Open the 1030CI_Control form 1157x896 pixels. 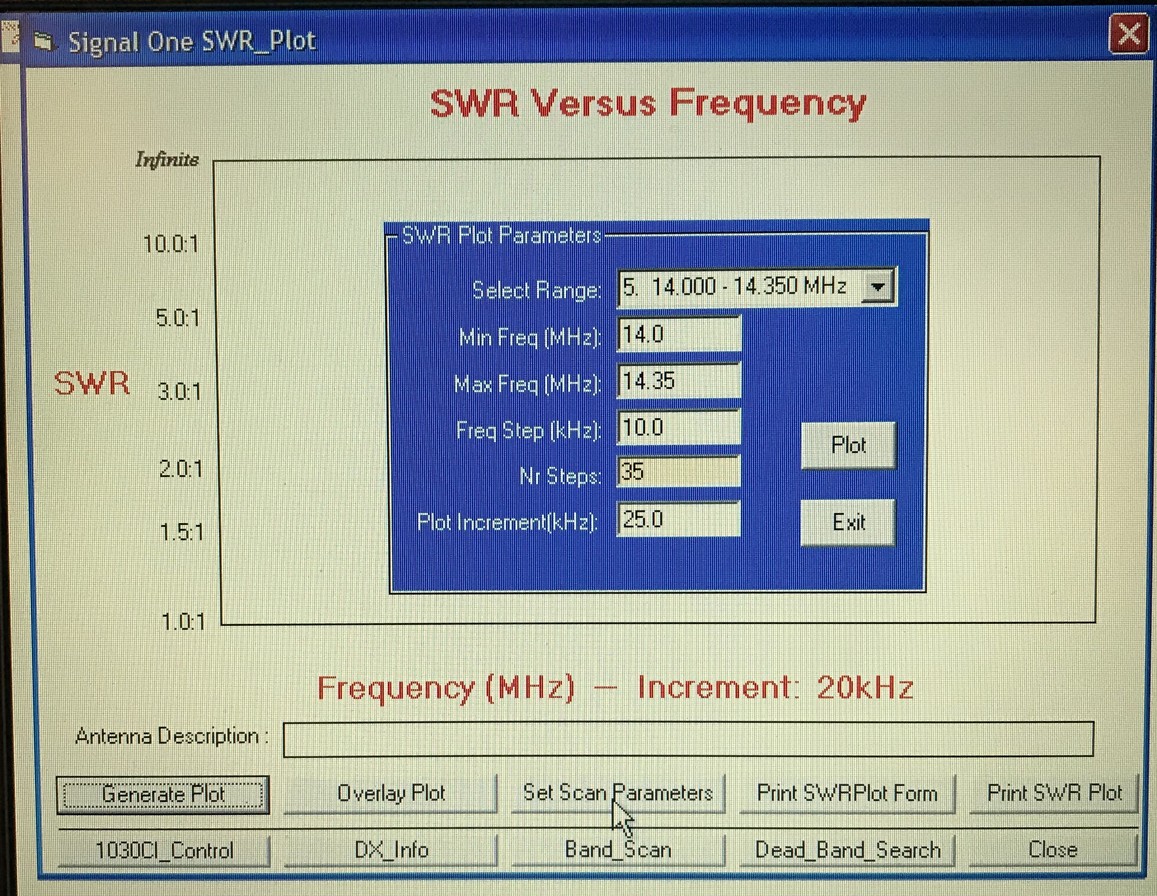164,850
